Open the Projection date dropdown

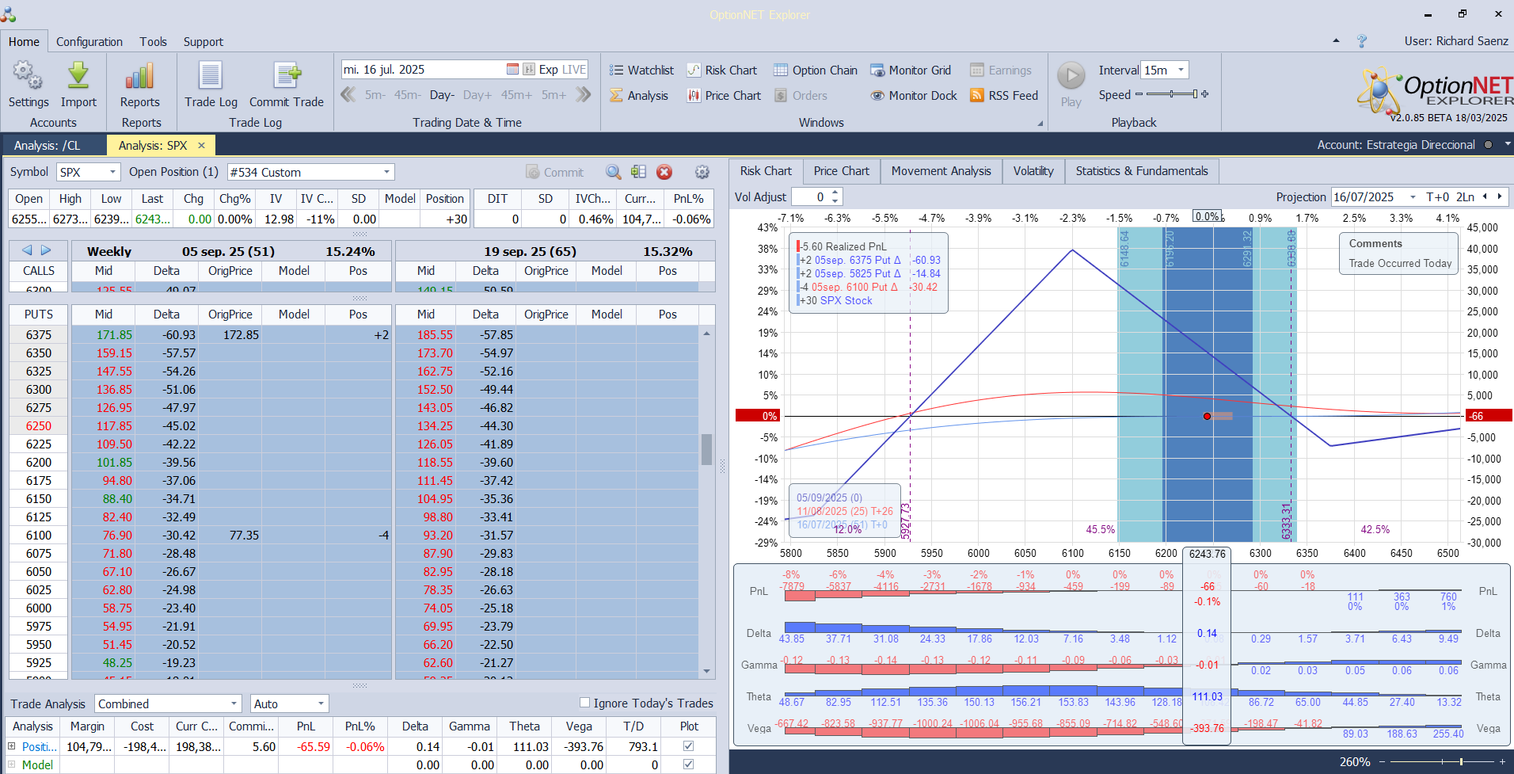pyautogui.click(x=1413, y=197)
